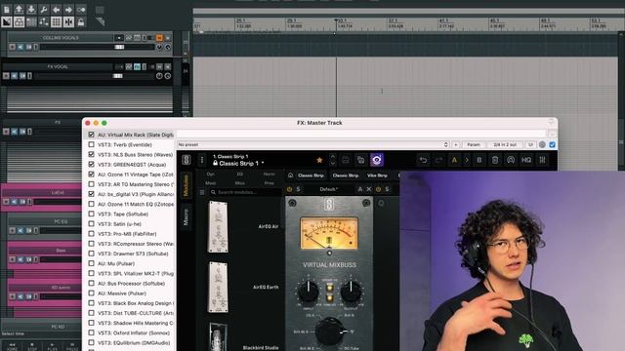Toggle the metronome icon in top toolbar
The image size is (625, 351).
[x=81, y=9]
